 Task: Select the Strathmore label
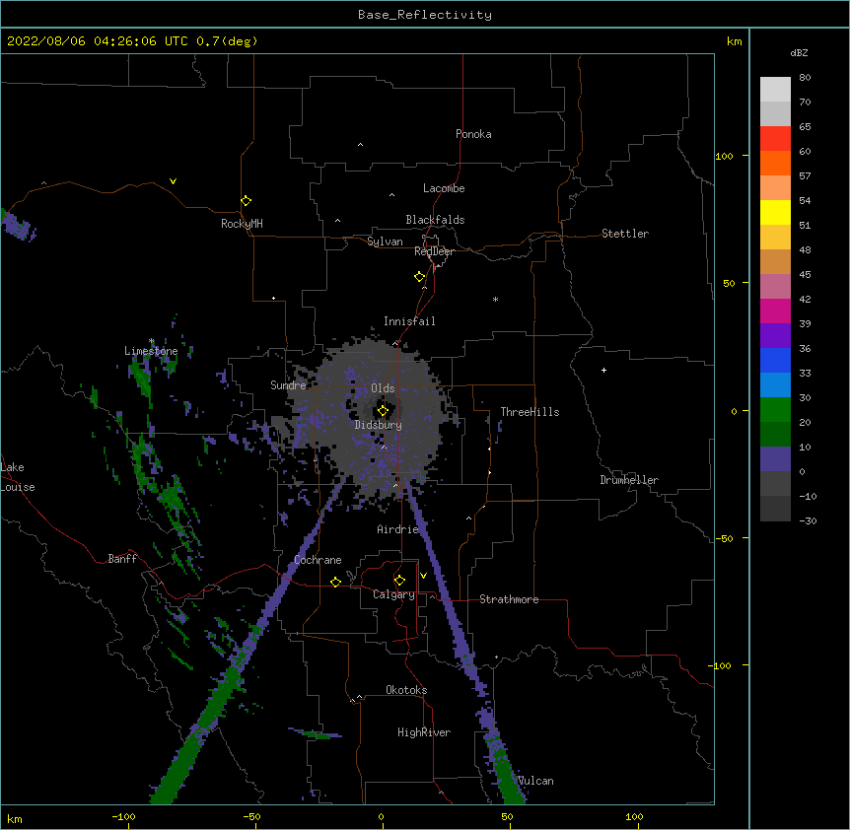pyautogui.click(x=509, y=599)
